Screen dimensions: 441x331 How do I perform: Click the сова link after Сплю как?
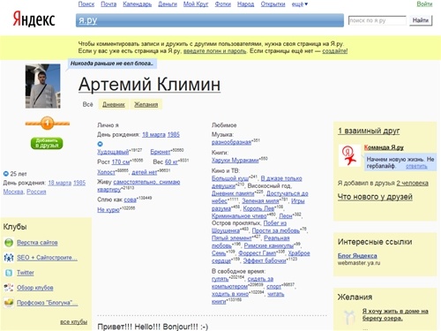(131, 200)
